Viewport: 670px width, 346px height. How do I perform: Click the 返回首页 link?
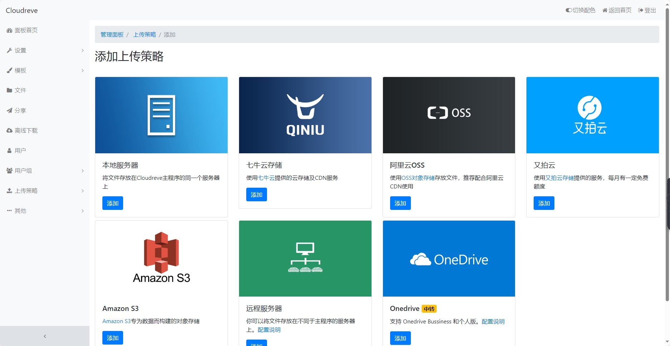click(617, 10)
